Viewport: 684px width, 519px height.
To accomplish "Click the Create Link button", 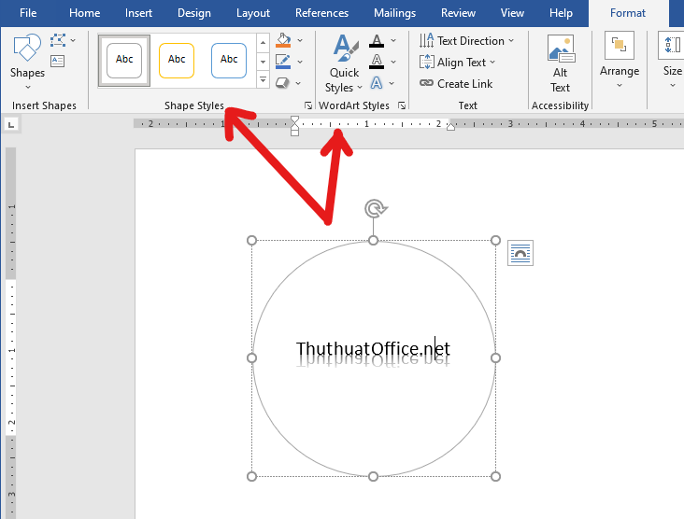I will pyautogui.click(x=456, y=83).
